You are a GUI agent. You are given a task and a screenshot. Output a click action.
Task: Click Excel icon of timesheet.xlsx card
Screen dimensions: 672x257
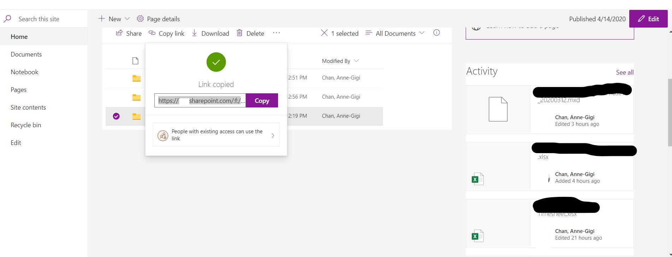pos(478,236)
